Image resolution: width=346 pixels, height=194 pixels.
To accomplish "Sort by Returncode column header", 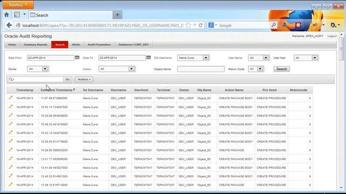I will (298, 90).
